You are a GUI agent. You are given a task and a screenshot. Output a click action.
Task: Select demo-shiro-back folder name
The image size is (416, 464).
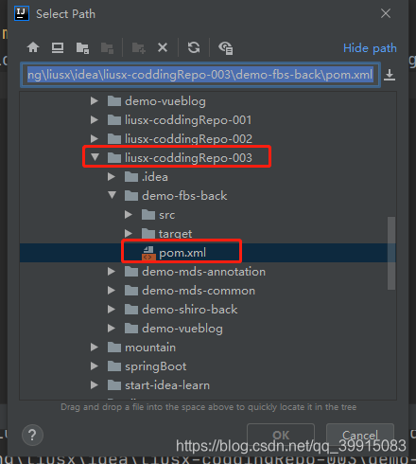190,310
